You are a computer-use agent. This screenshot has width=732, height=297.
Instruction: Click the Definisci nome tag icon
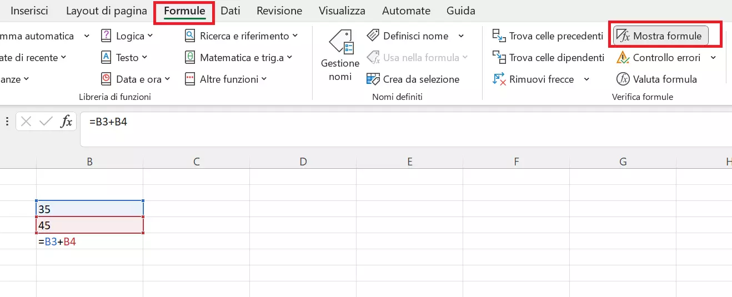pos(373,36)
